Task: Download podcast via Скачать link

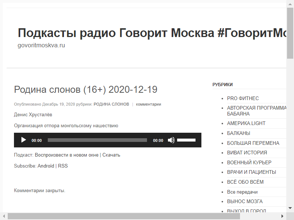Action: point(111,155)
